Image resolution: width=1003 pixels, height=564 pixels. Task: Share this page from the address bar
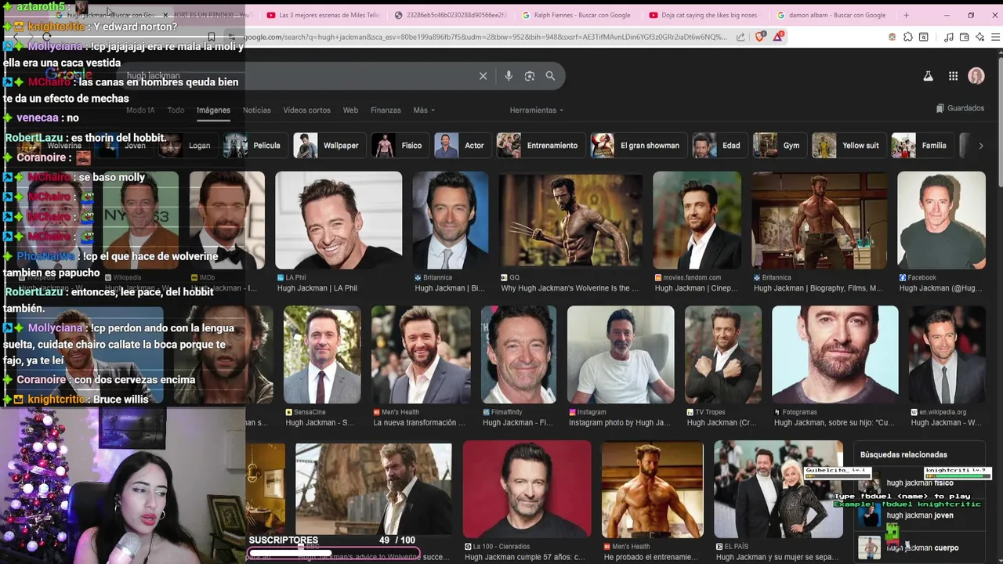(740, 37)
